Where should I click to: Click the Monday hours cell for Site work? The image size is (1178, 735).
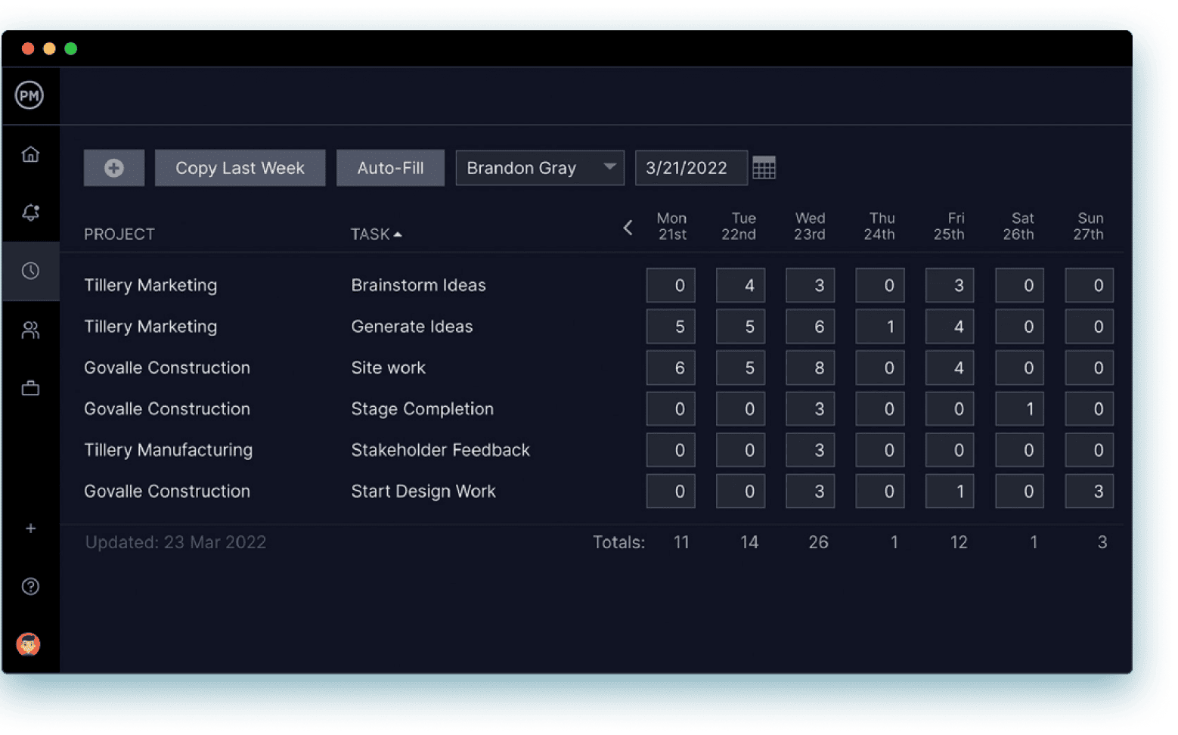click(x=670, y=367)
